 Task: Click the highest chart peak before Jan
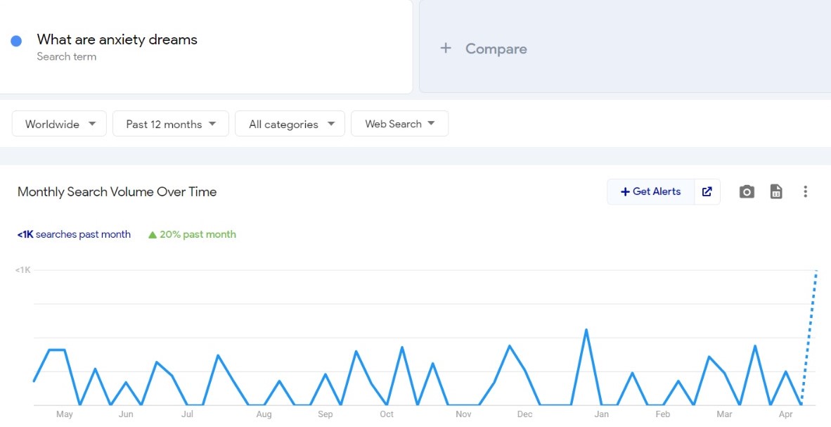(x=586, y=330)
